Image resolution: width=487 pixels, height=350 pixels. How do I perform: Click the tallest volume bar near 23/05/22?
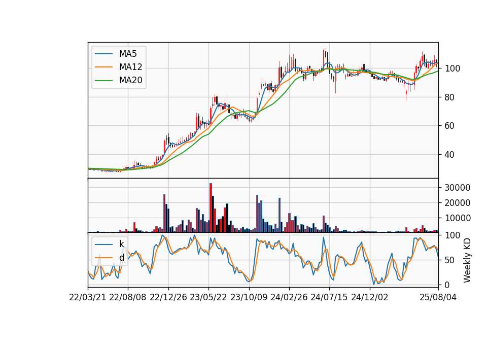(211, 208)
